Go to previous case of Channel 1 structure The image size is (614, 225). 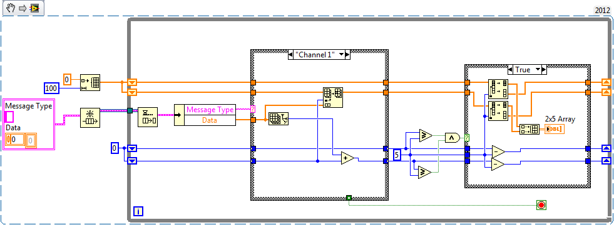click(x=290, y=55)
